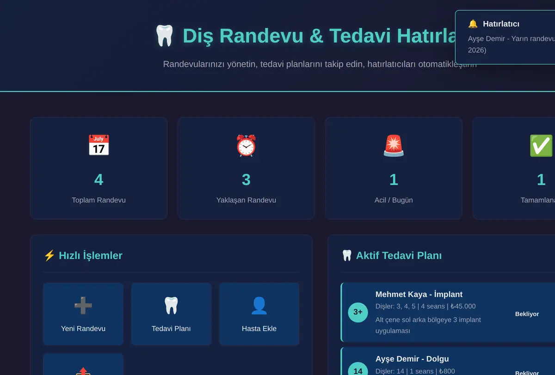Image resolution: width=555 pixels, height=375 pixels.
Task: Open the Toplam Randevu stat card
Action: coord(99,168)
